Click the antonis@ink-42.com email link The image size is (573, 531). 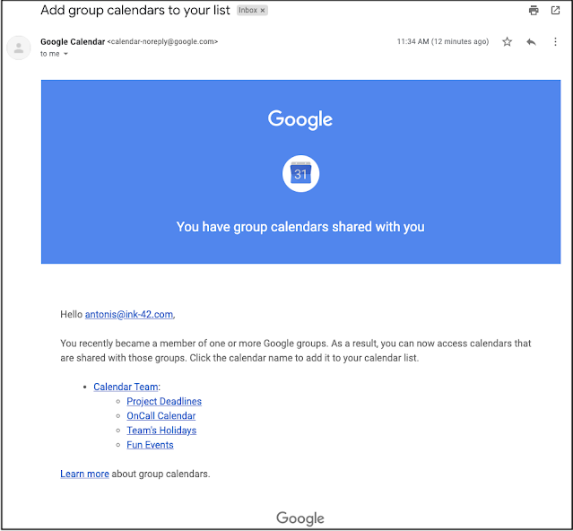pos(129,315)
